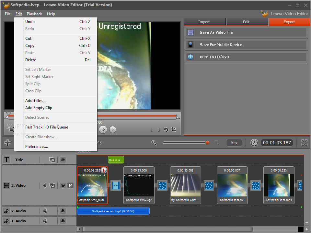The width and height of the screenshot is (311, 233).
Task: Open the File menu
Action: pyautogui.click(x=8, y=14)
